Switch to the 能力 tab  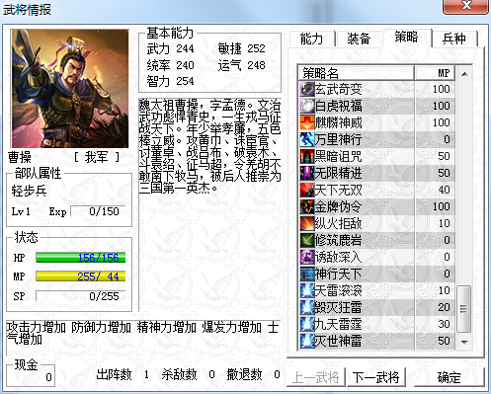coord(311,39)
